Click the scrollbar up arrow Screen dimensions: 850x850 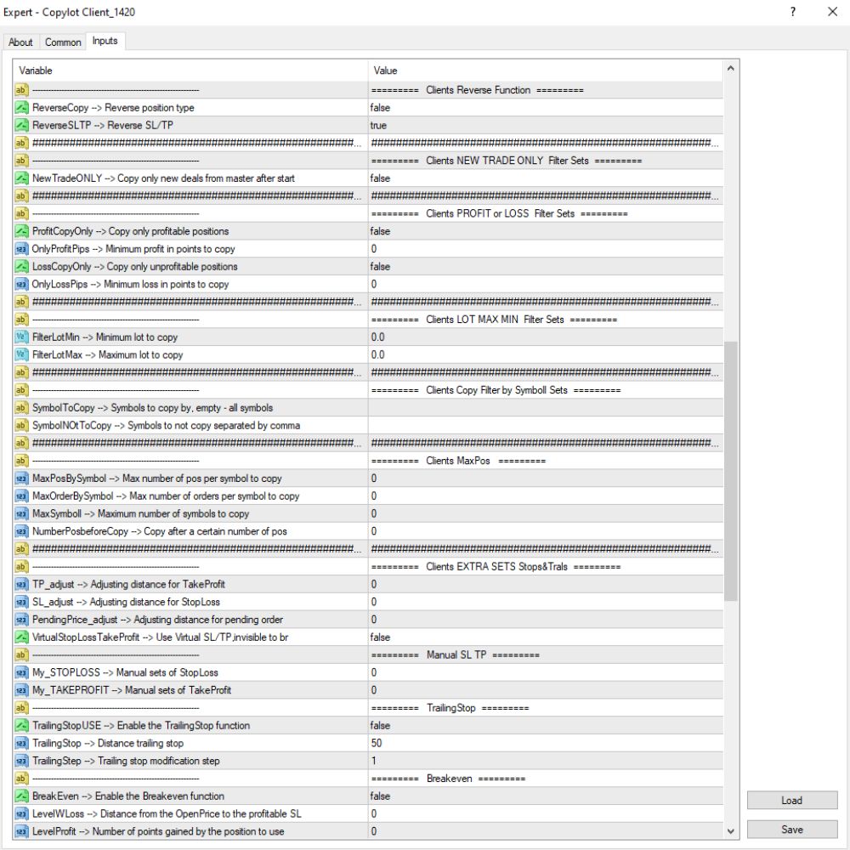(731, 68)
